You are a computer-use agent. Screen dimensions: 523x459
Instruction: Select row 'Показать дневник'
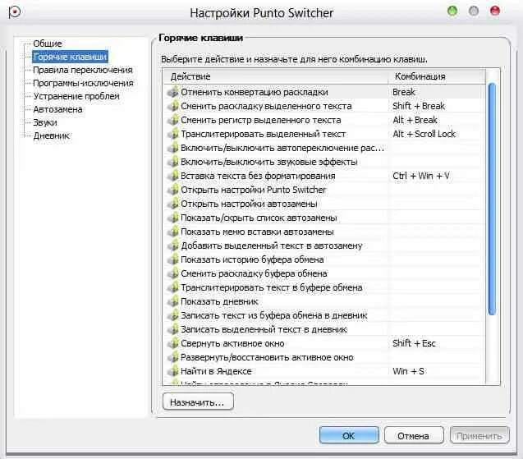323,301
